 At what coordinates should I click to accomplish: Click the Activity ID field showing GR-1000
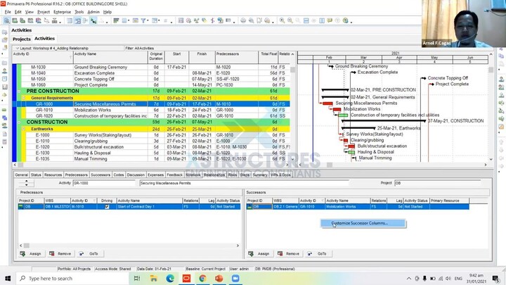(x=104, y=183)
